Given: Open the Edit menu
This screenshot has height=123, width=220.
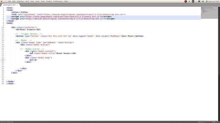Looking at the screenshot, I should tap(14, 1).
